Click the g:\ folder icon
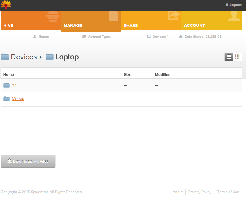This screenshot has width=246, height=199. tap(7, 85)
